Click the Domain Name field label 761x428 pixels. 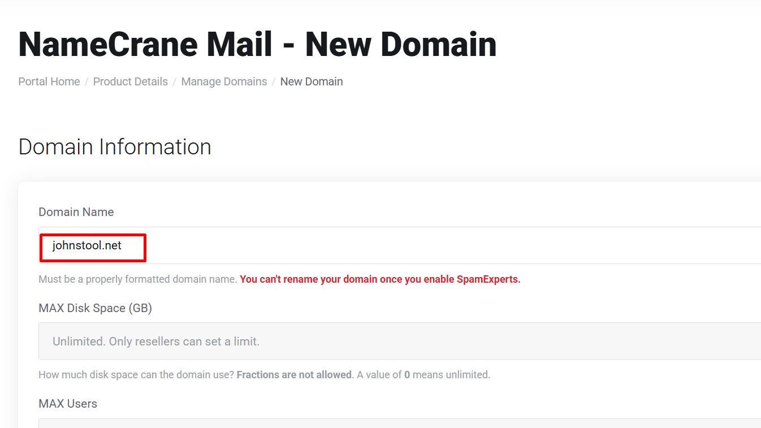coord(76,212)
